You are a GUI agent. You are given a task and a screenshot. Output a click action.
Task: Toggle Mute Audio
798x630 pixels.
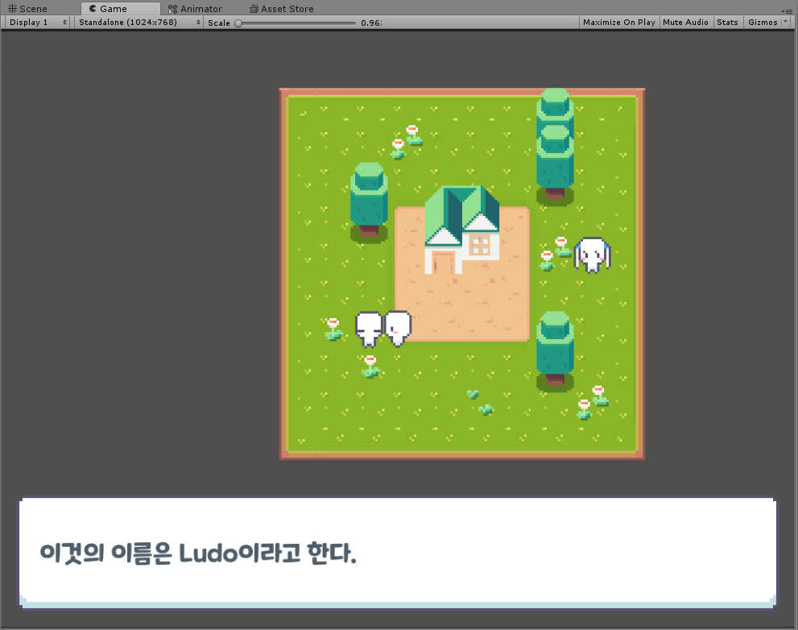(685, 23)
